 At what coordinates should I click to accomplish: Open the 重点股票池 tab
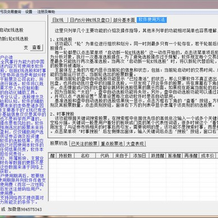click(111, 144)
